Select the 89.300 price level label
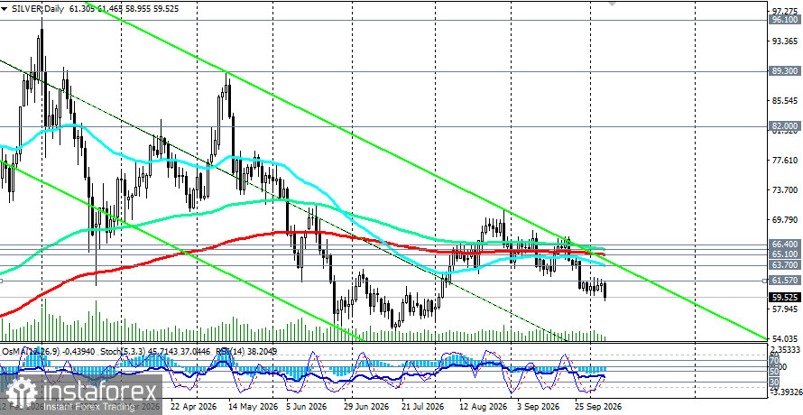This screenshot has width=803, height=415. coord(785,72)
